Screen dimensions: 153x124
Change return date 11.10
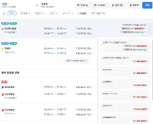[100, 5]
